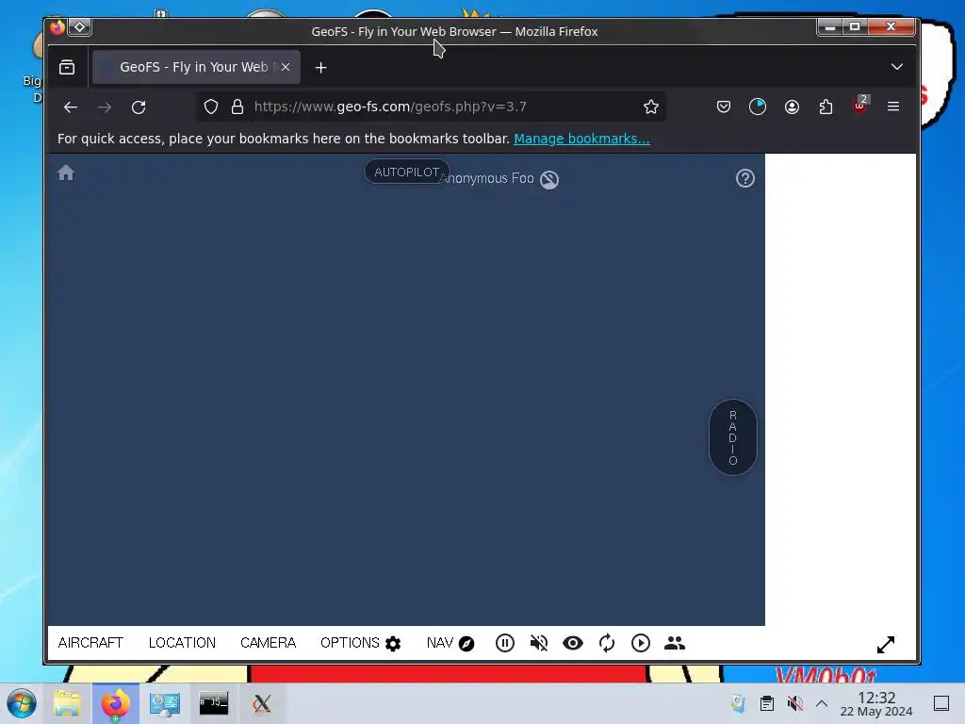
Task: Open the X application taskbar icon
Action: [262, 703]
